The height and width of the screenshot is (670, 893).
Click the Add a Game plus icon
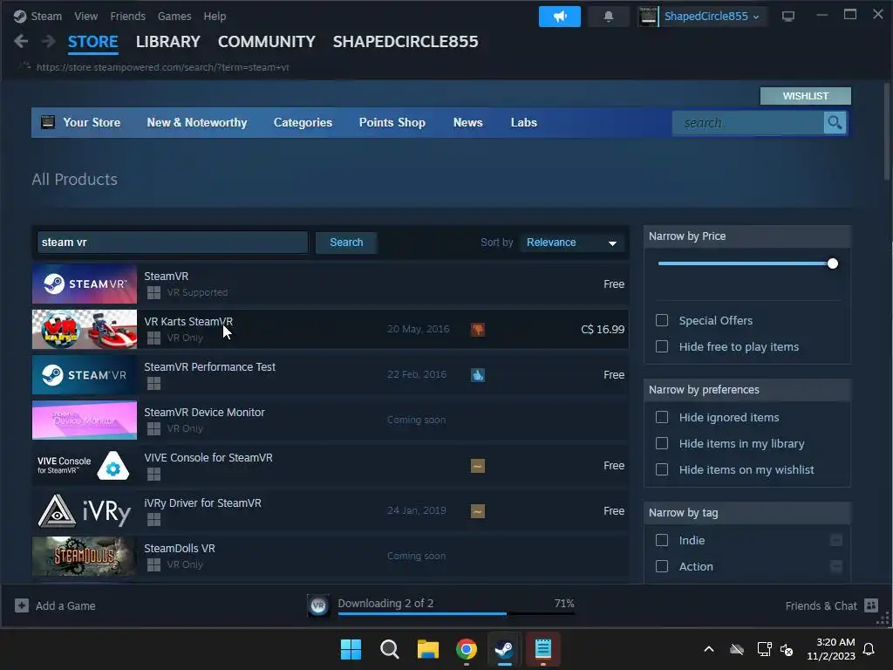pyautogui.click(x=22, y=605)
